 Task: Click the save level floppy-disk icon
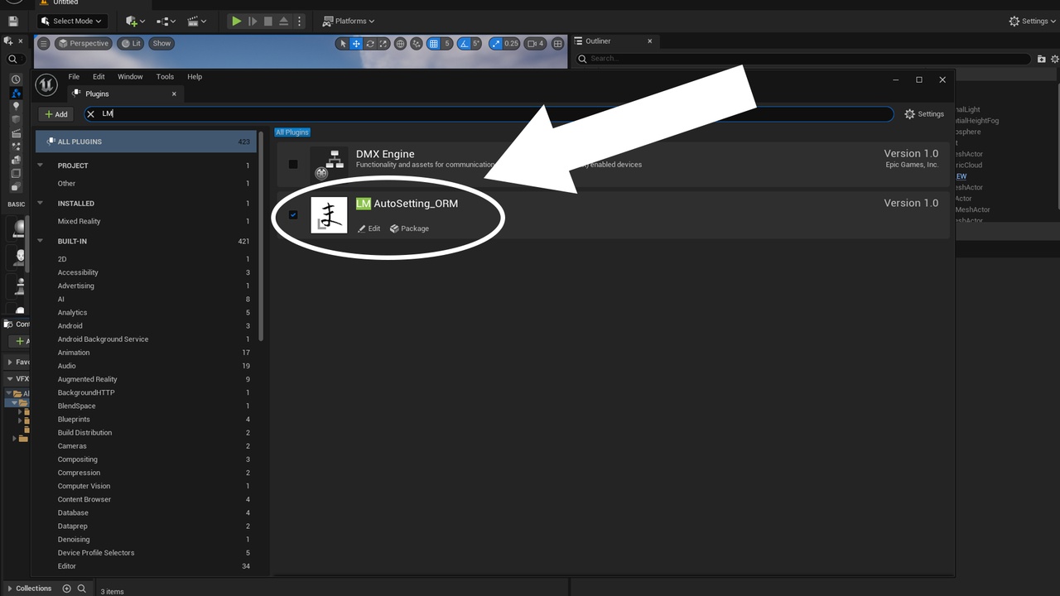[x=12, y=21]
